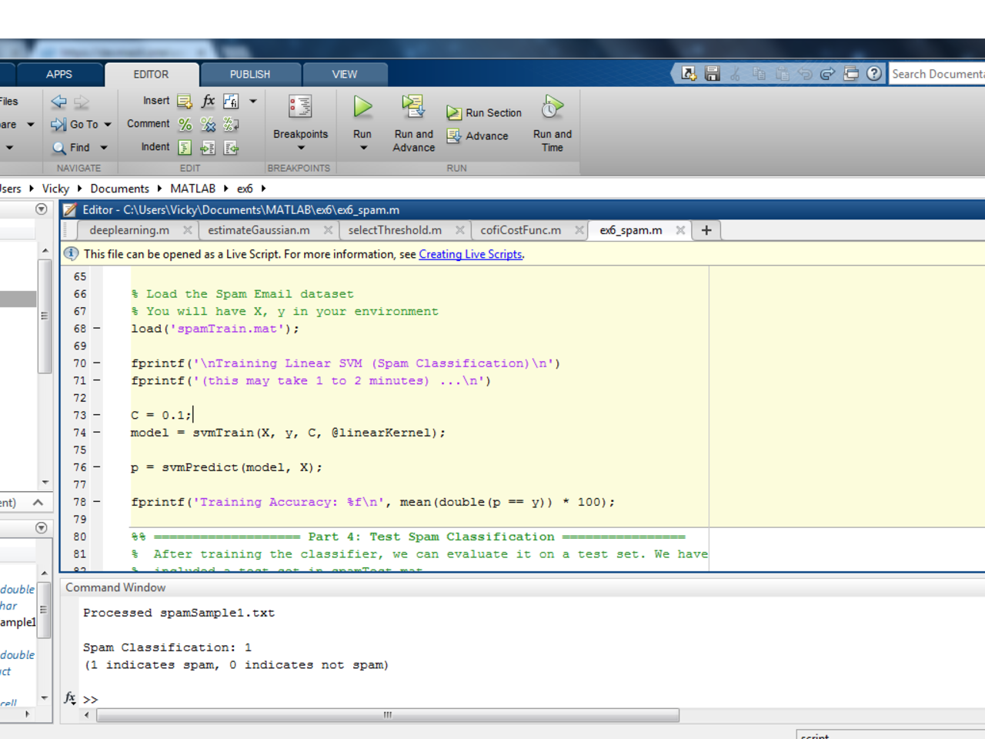Collapse the details panel chevron
The width and height of the screenshot is (985, 739).
38,502
